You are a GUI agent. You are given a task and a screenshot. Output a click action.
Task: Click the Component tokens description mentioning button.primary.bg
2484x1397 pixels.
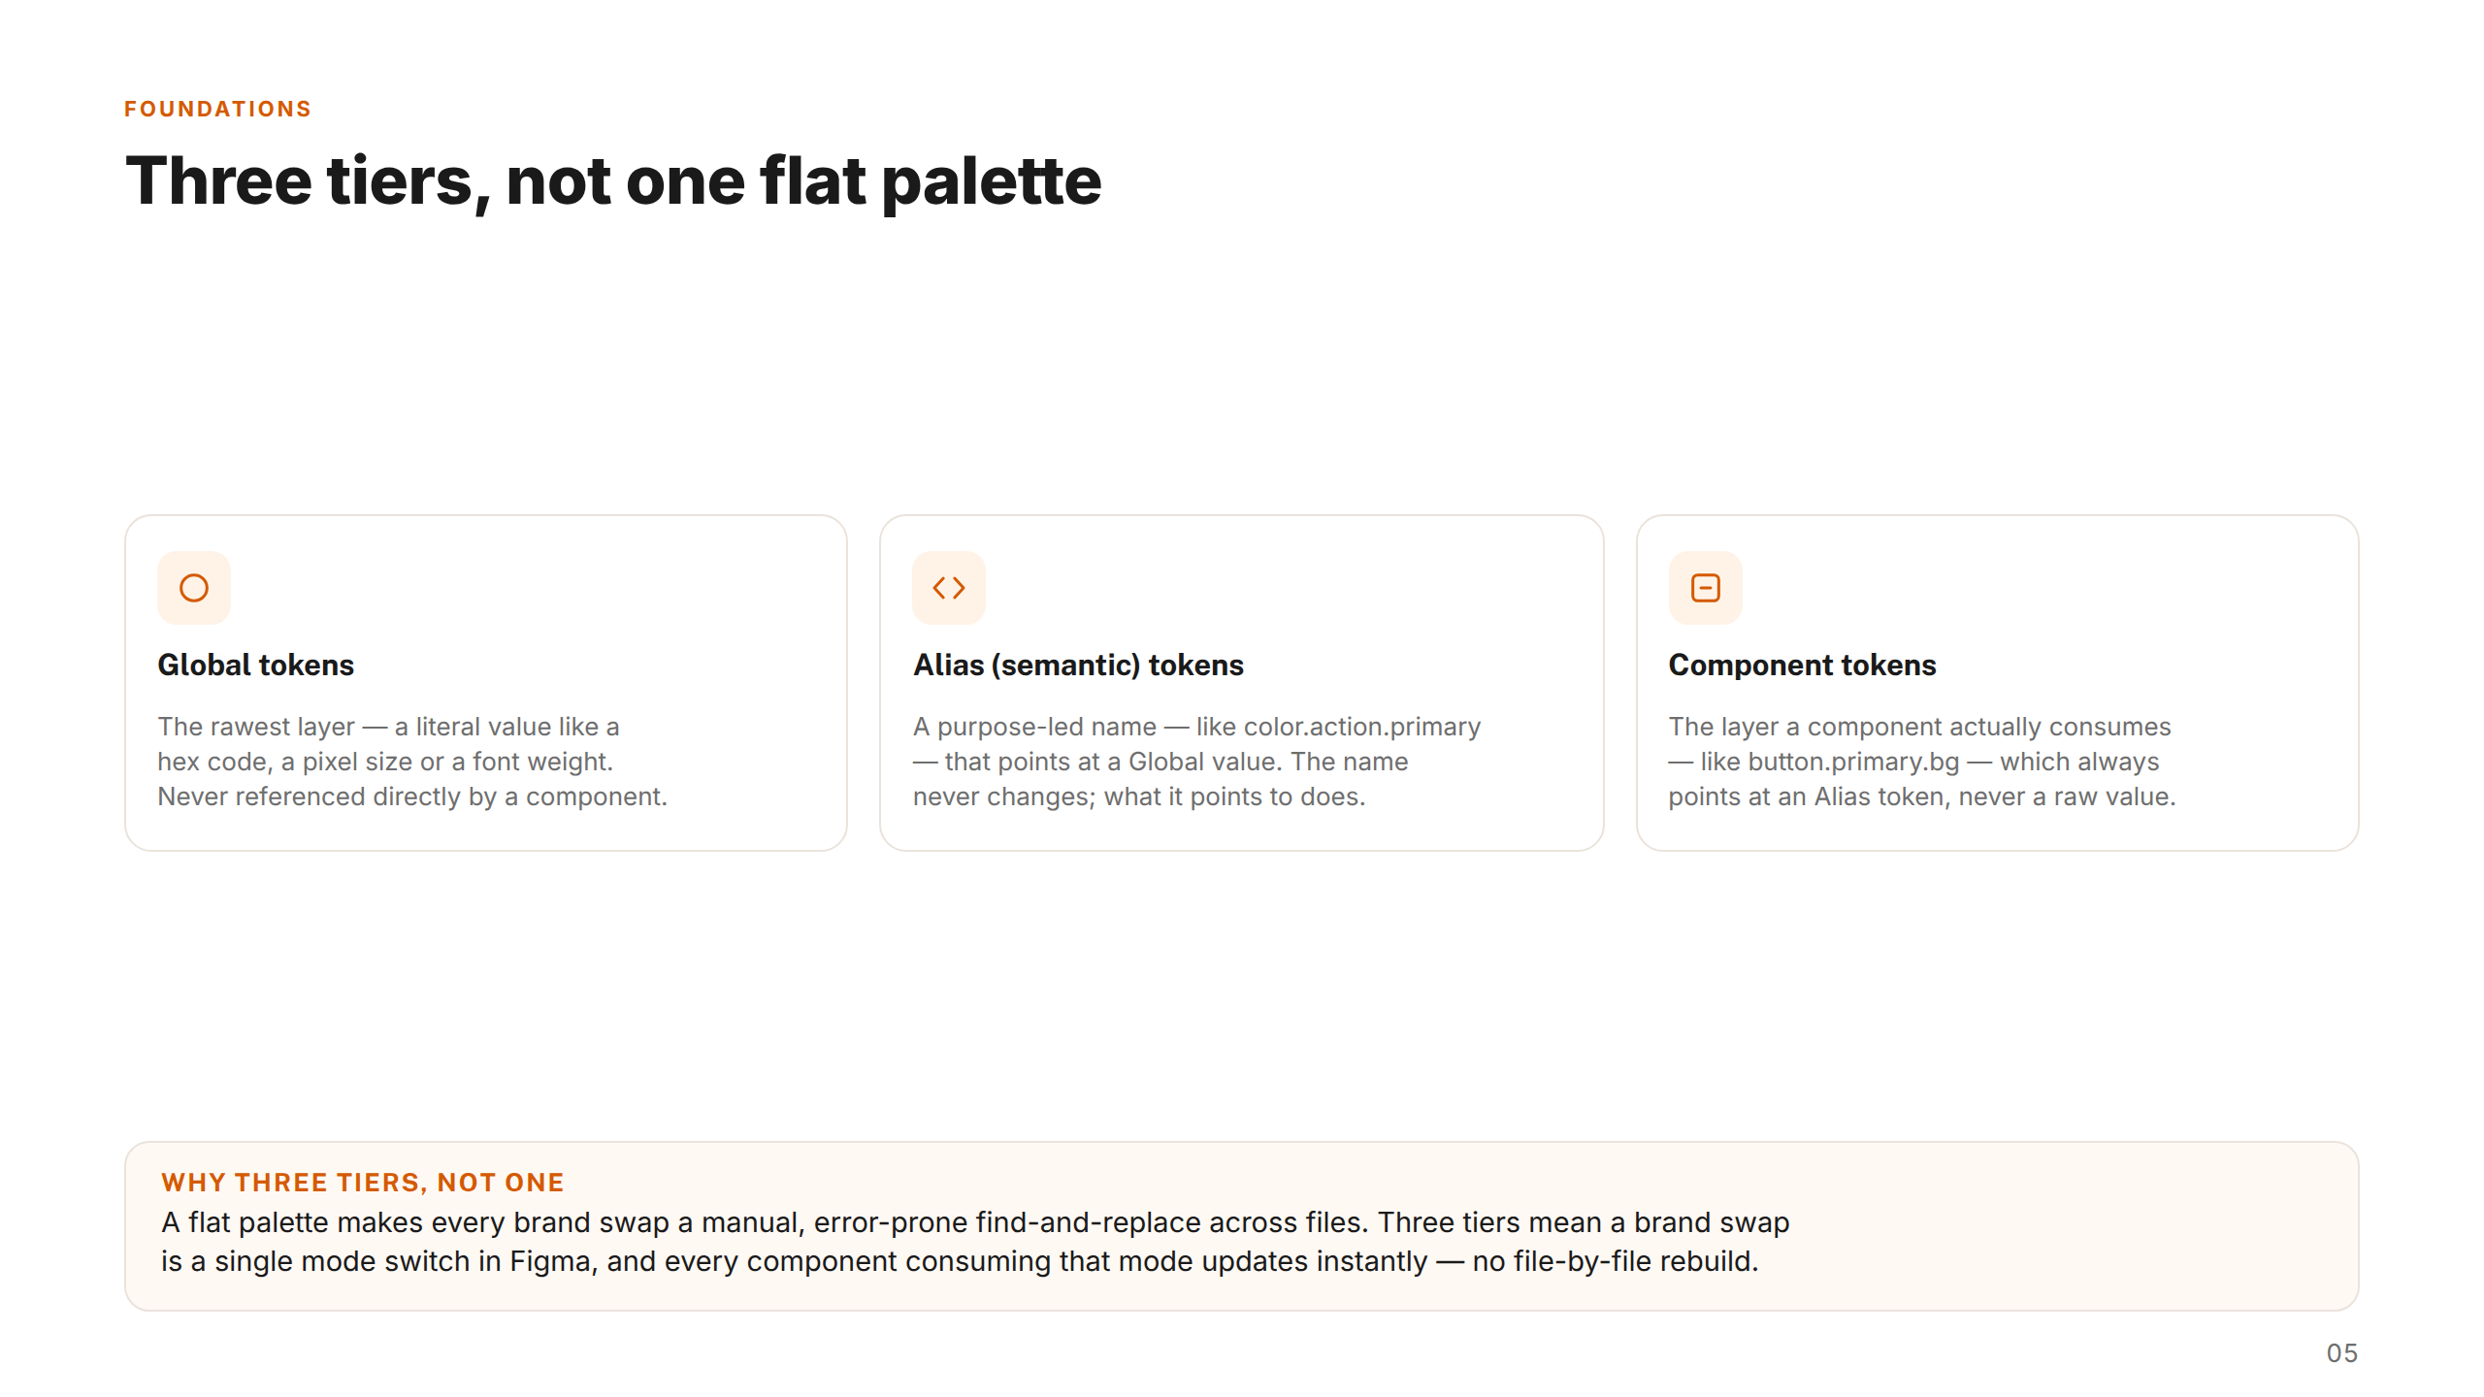coord(1921,762)
